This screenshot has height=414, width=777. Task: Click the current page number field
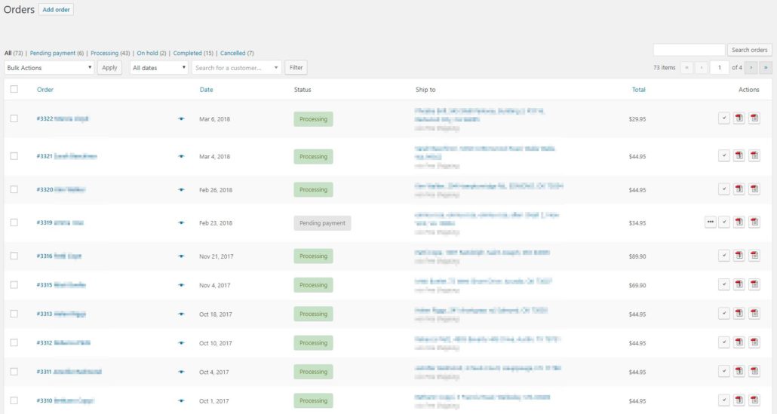tap(719, 68)
